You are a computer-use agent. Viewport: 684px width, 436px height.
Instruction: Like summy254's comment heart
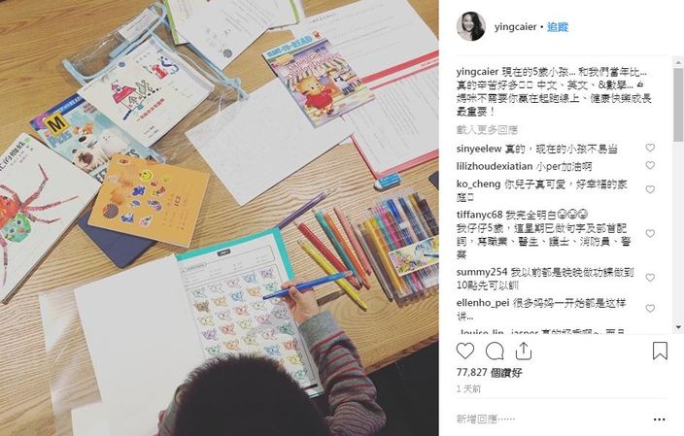click(650, 278)
